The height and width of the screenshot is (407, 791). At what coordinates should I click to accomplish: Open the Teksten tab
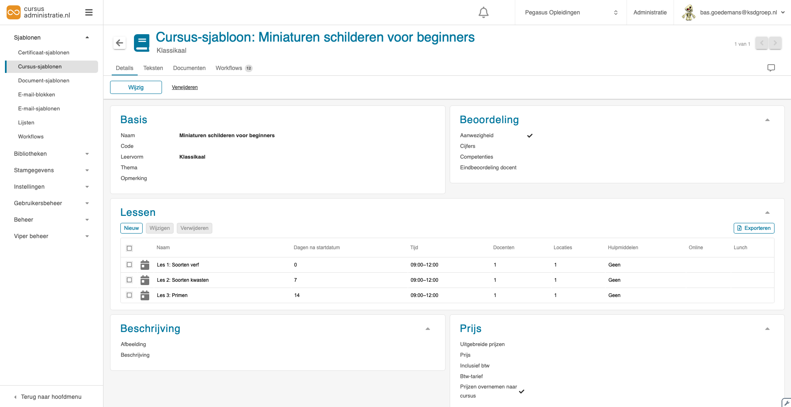(x=153, y=68)
